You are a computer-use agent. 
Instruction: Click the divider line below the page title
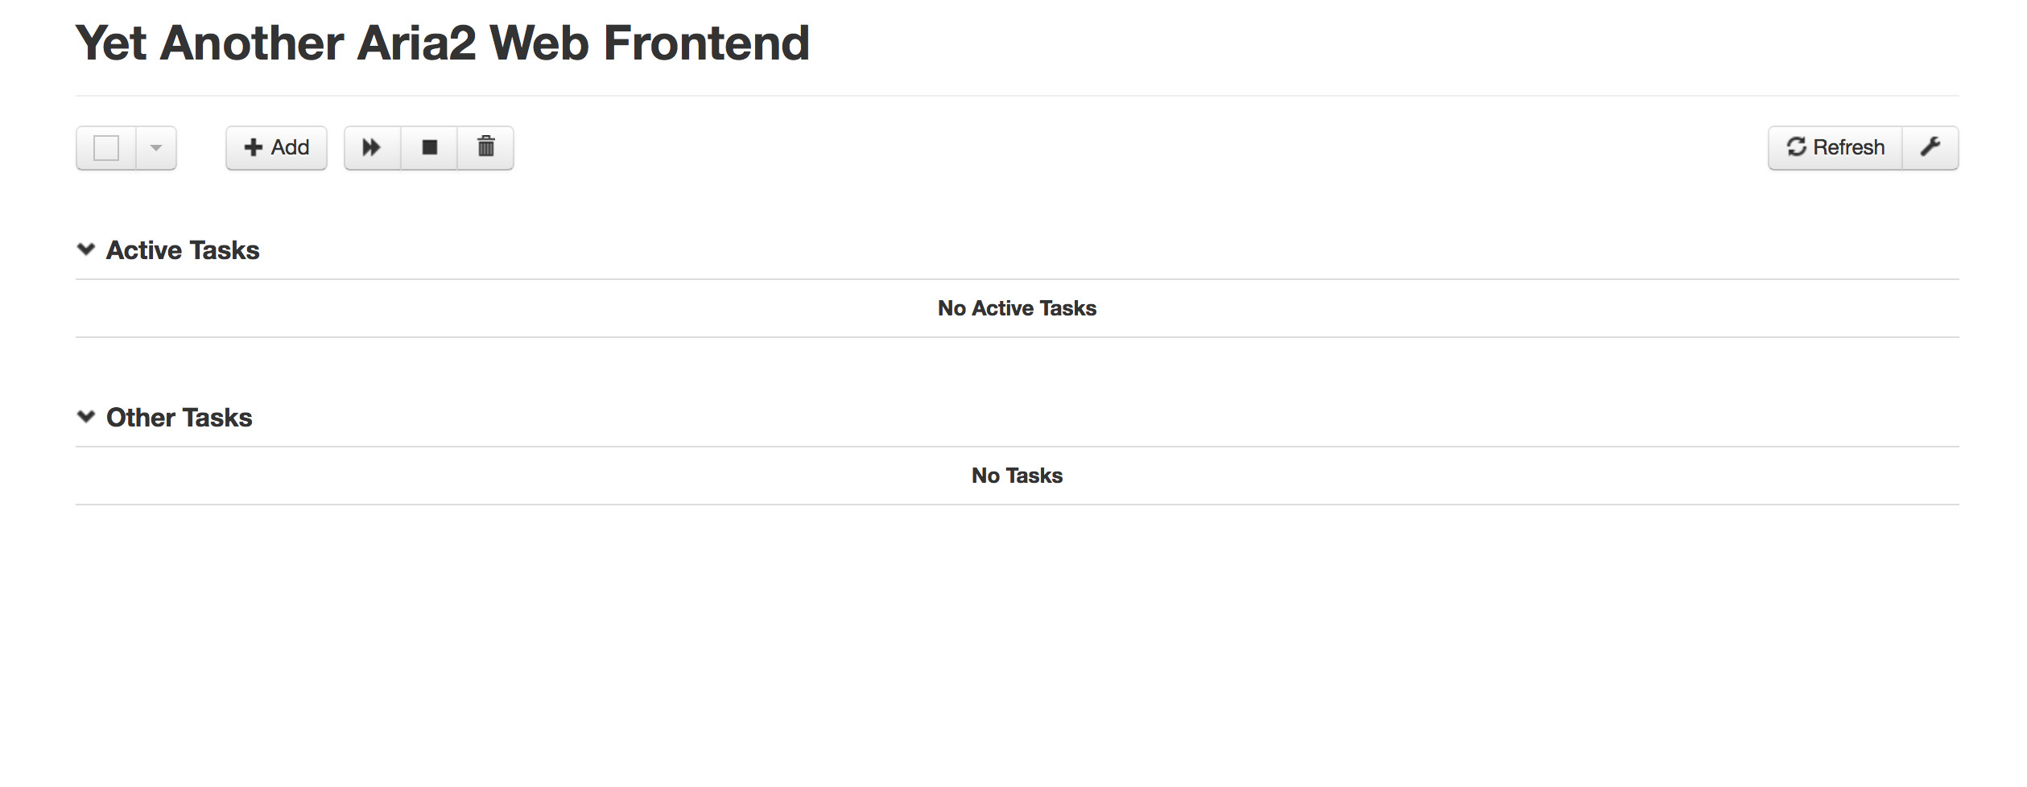pos(1017,96)
